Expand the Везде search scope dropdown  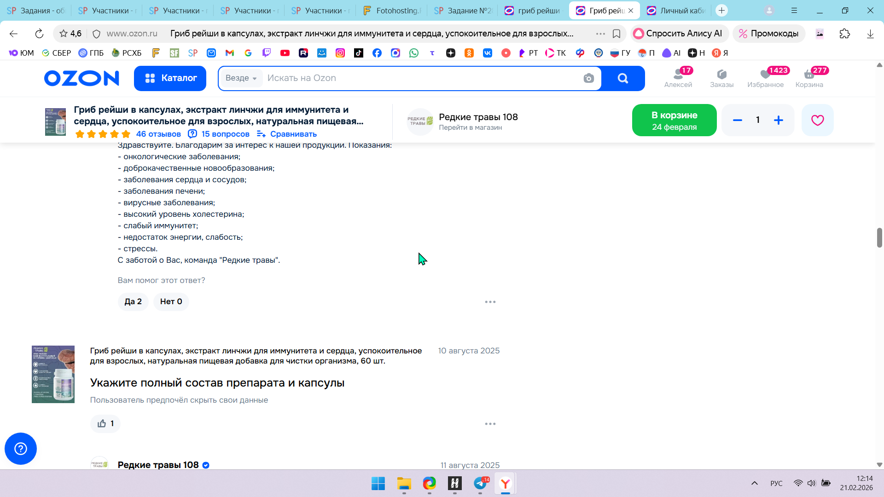click(241, 78)
